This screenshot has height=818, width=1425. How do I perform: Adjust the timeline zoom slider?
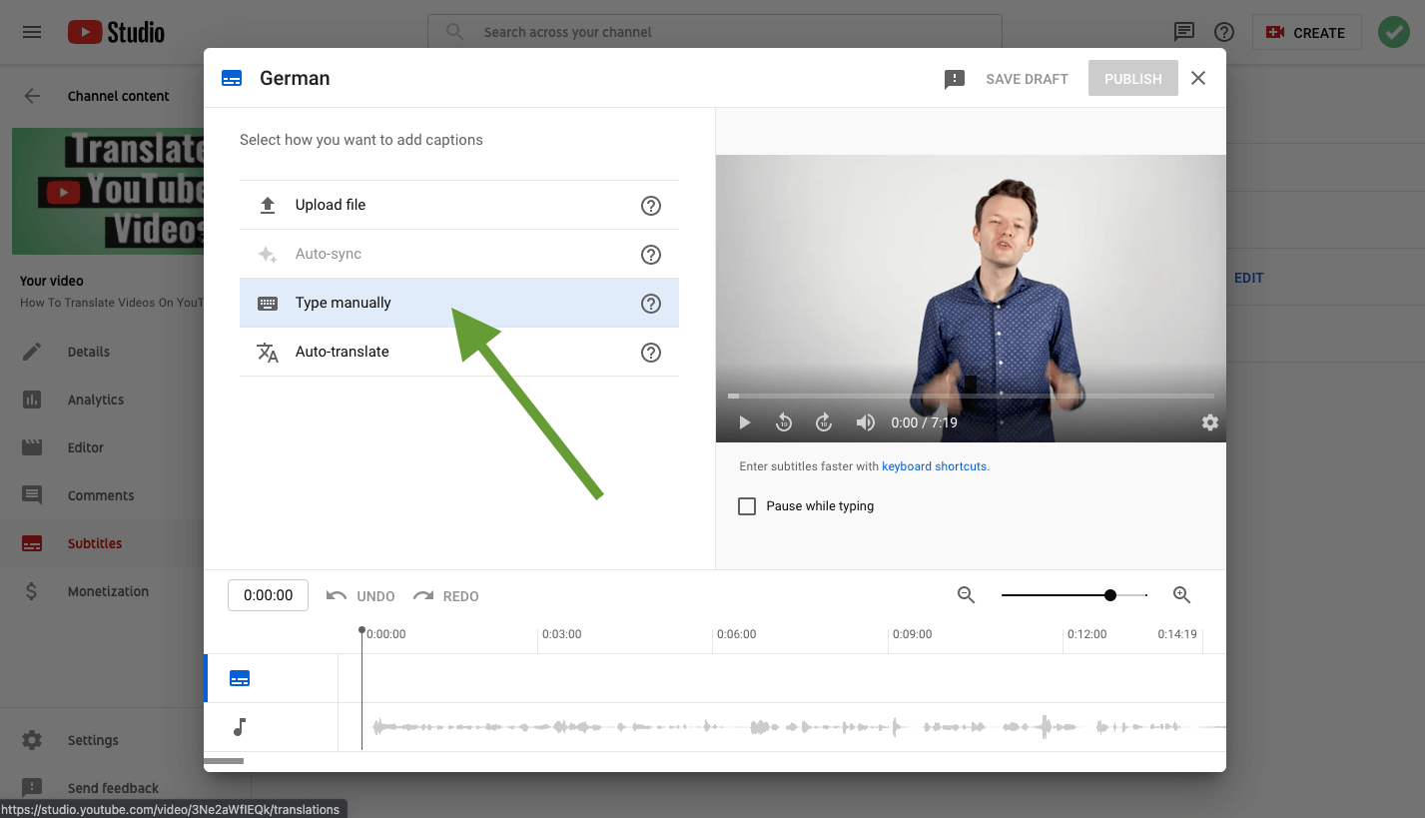click(1110, 594)
